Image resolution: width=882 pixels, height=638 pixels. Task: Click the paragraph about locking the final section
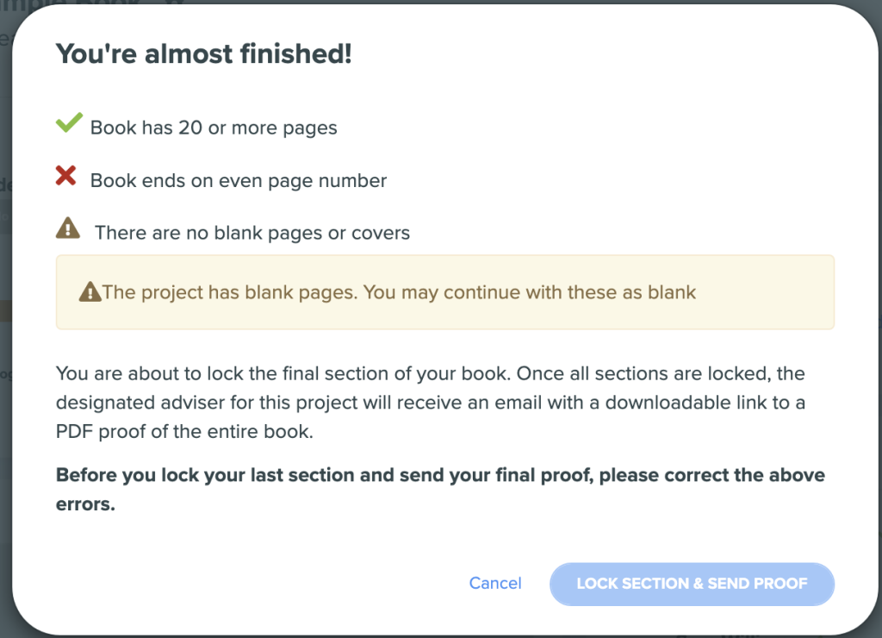pyautogui.click(x=431, y=403)
